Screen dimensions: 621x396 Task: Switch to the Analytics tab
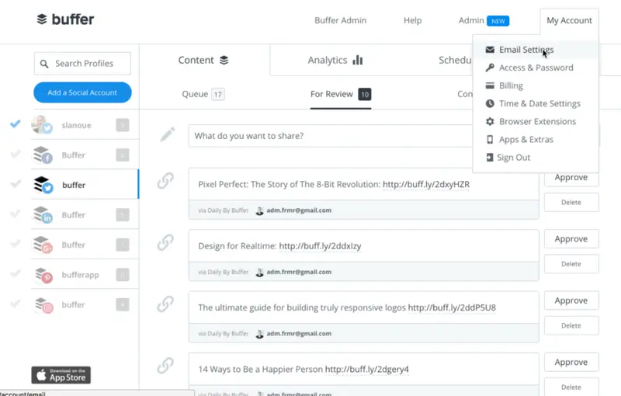pos(335,60)
